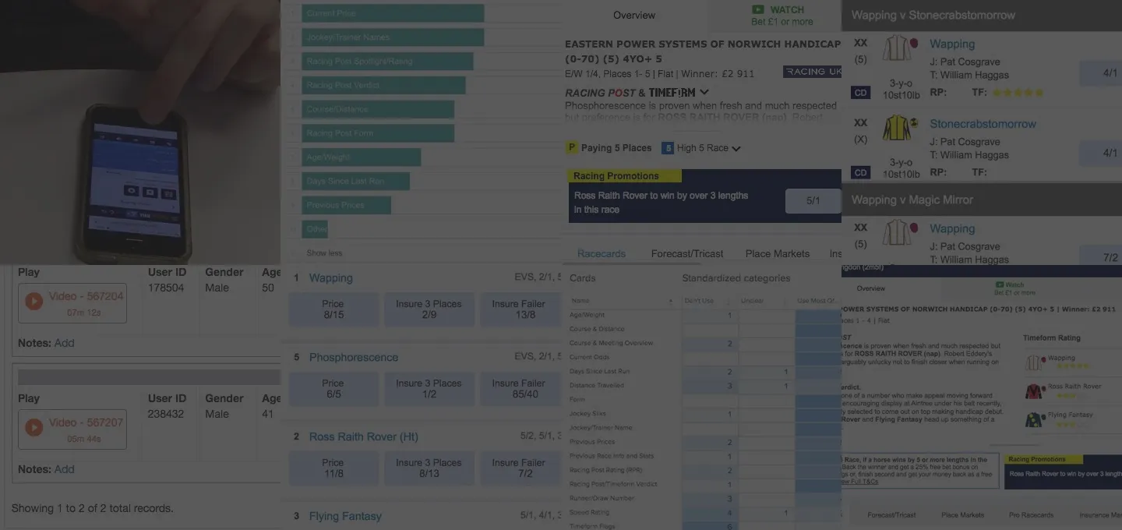1122x530 pixels.
Task: Open the Place Markets tab
Action: click(777, 253)
